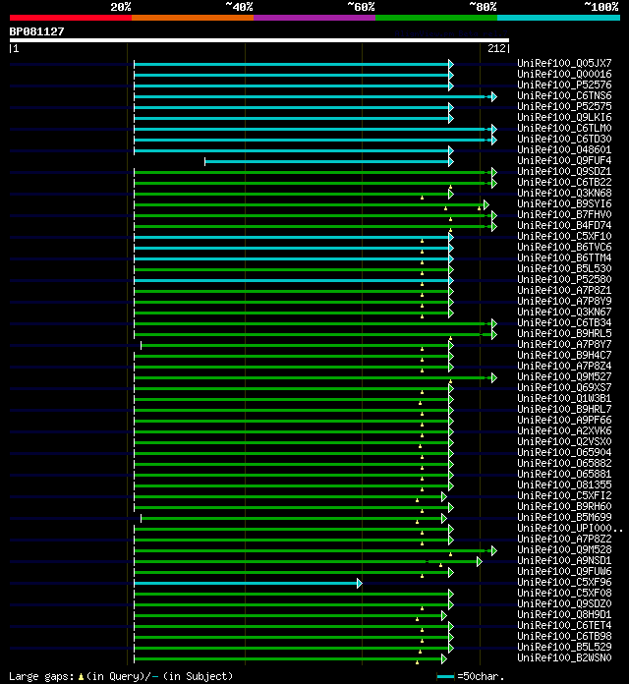Open the UniRef100_P52575 hit link
The width and height of the screenshot is (629, 684).
pos(564,107)
